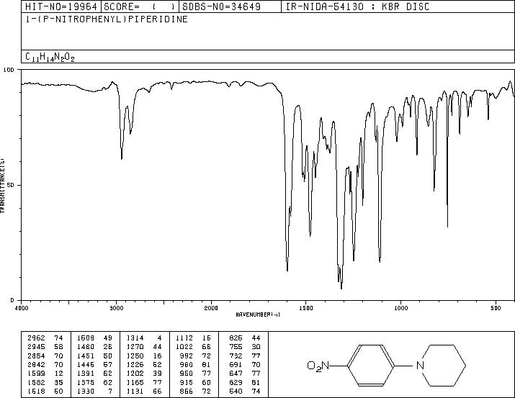
Task: Click the 1391 peak value in the table
Action: (86, 374)
